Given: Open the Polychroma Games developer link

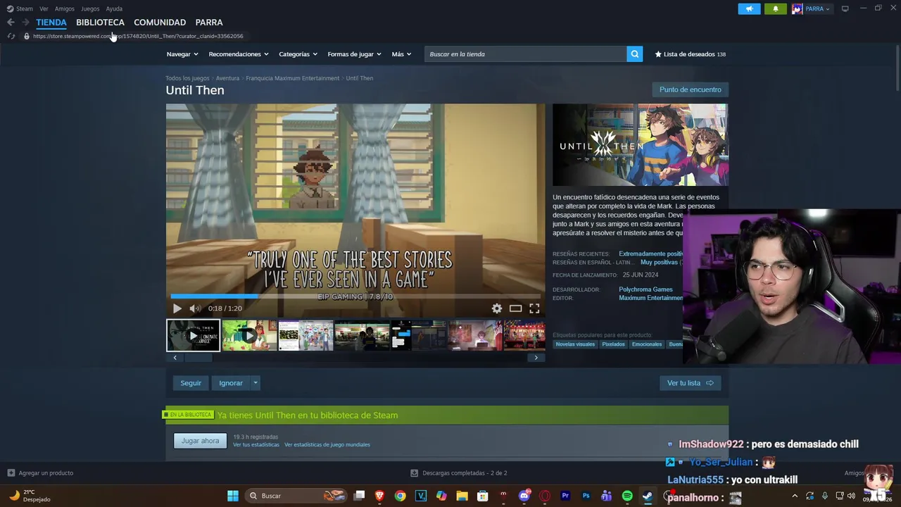Looking at the screenshot, I should [x=645, y=289].
